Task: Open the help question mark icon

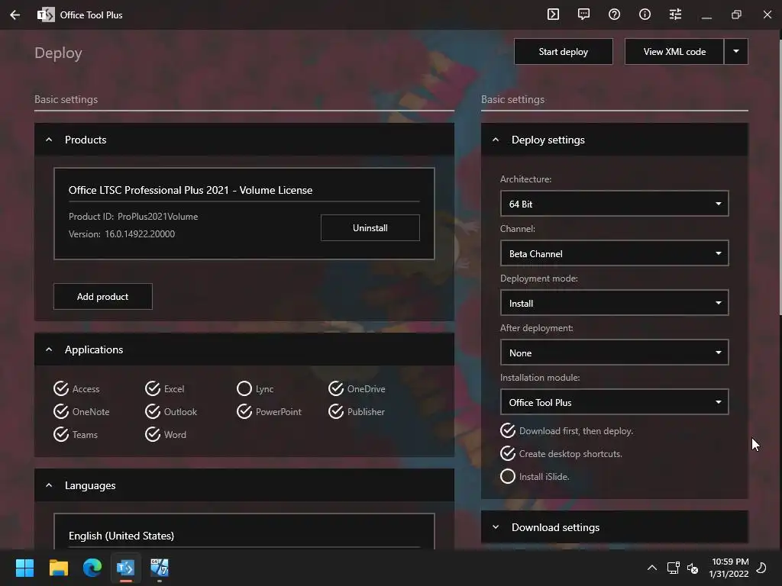Action: pos(614,14)
